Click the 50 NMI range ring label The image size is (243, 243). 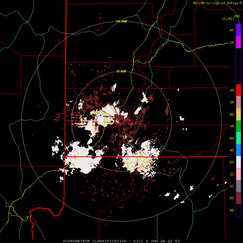tap(121, 72)
